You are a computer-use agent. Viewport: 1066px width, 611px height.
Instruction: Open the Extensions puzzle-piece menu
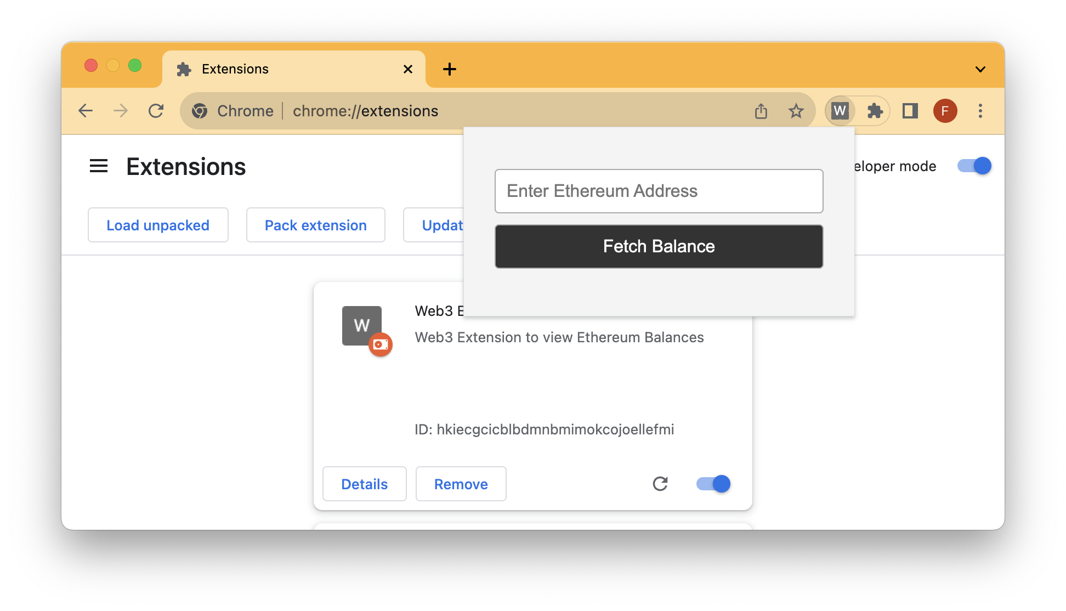click(x=875, y=111)
